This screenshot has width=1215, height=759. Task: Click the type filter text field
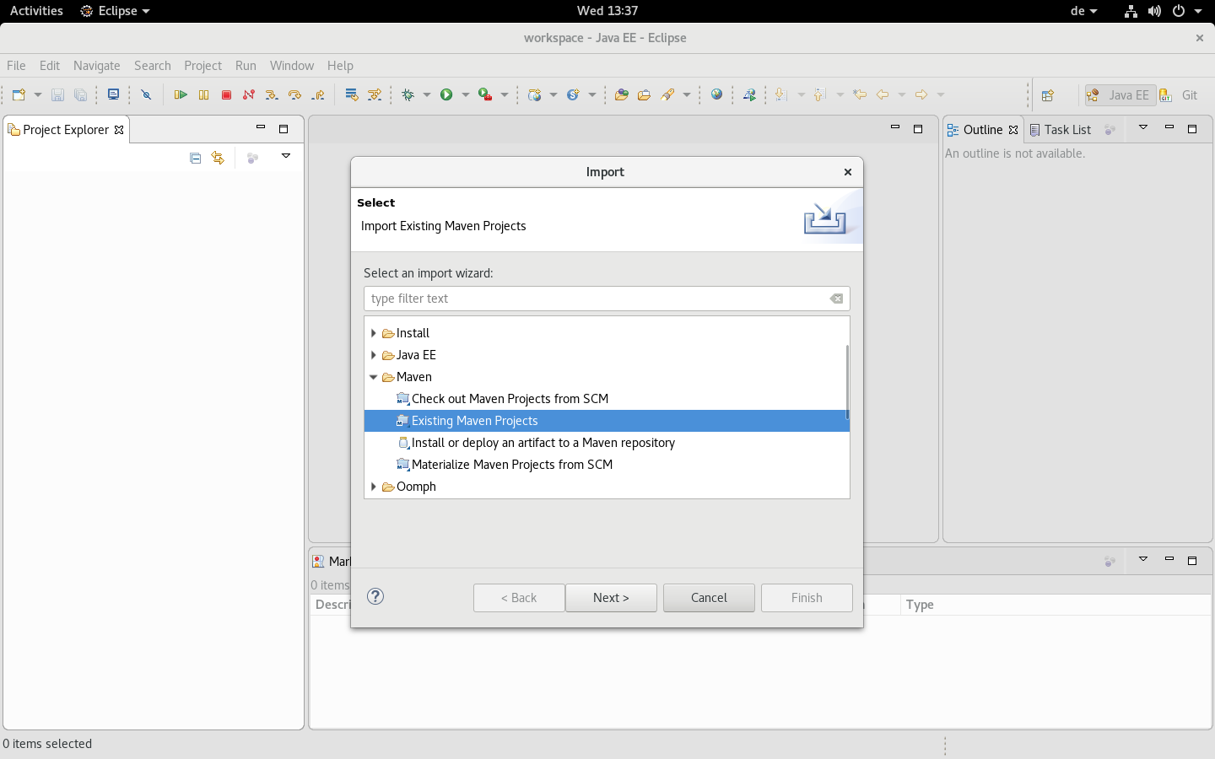pos(591,299)
